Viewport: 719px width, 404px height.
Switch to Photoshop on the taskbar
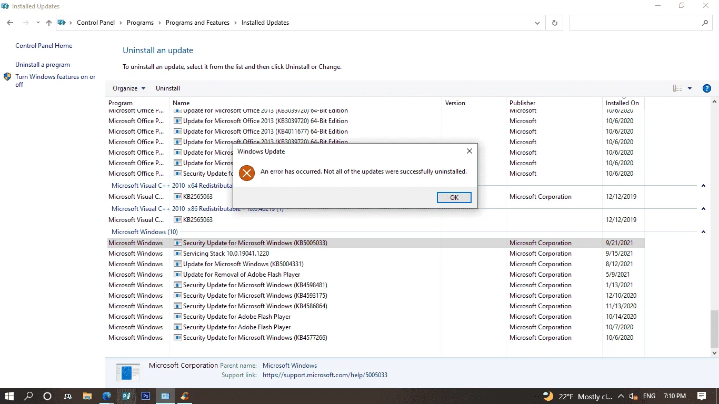[x=146, y=396]
